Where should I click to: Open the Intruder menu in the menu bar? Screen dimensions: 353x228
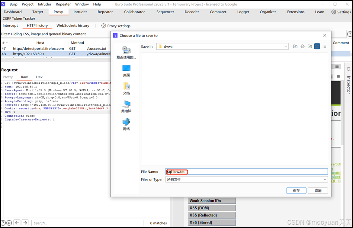[x=44, y=4]
